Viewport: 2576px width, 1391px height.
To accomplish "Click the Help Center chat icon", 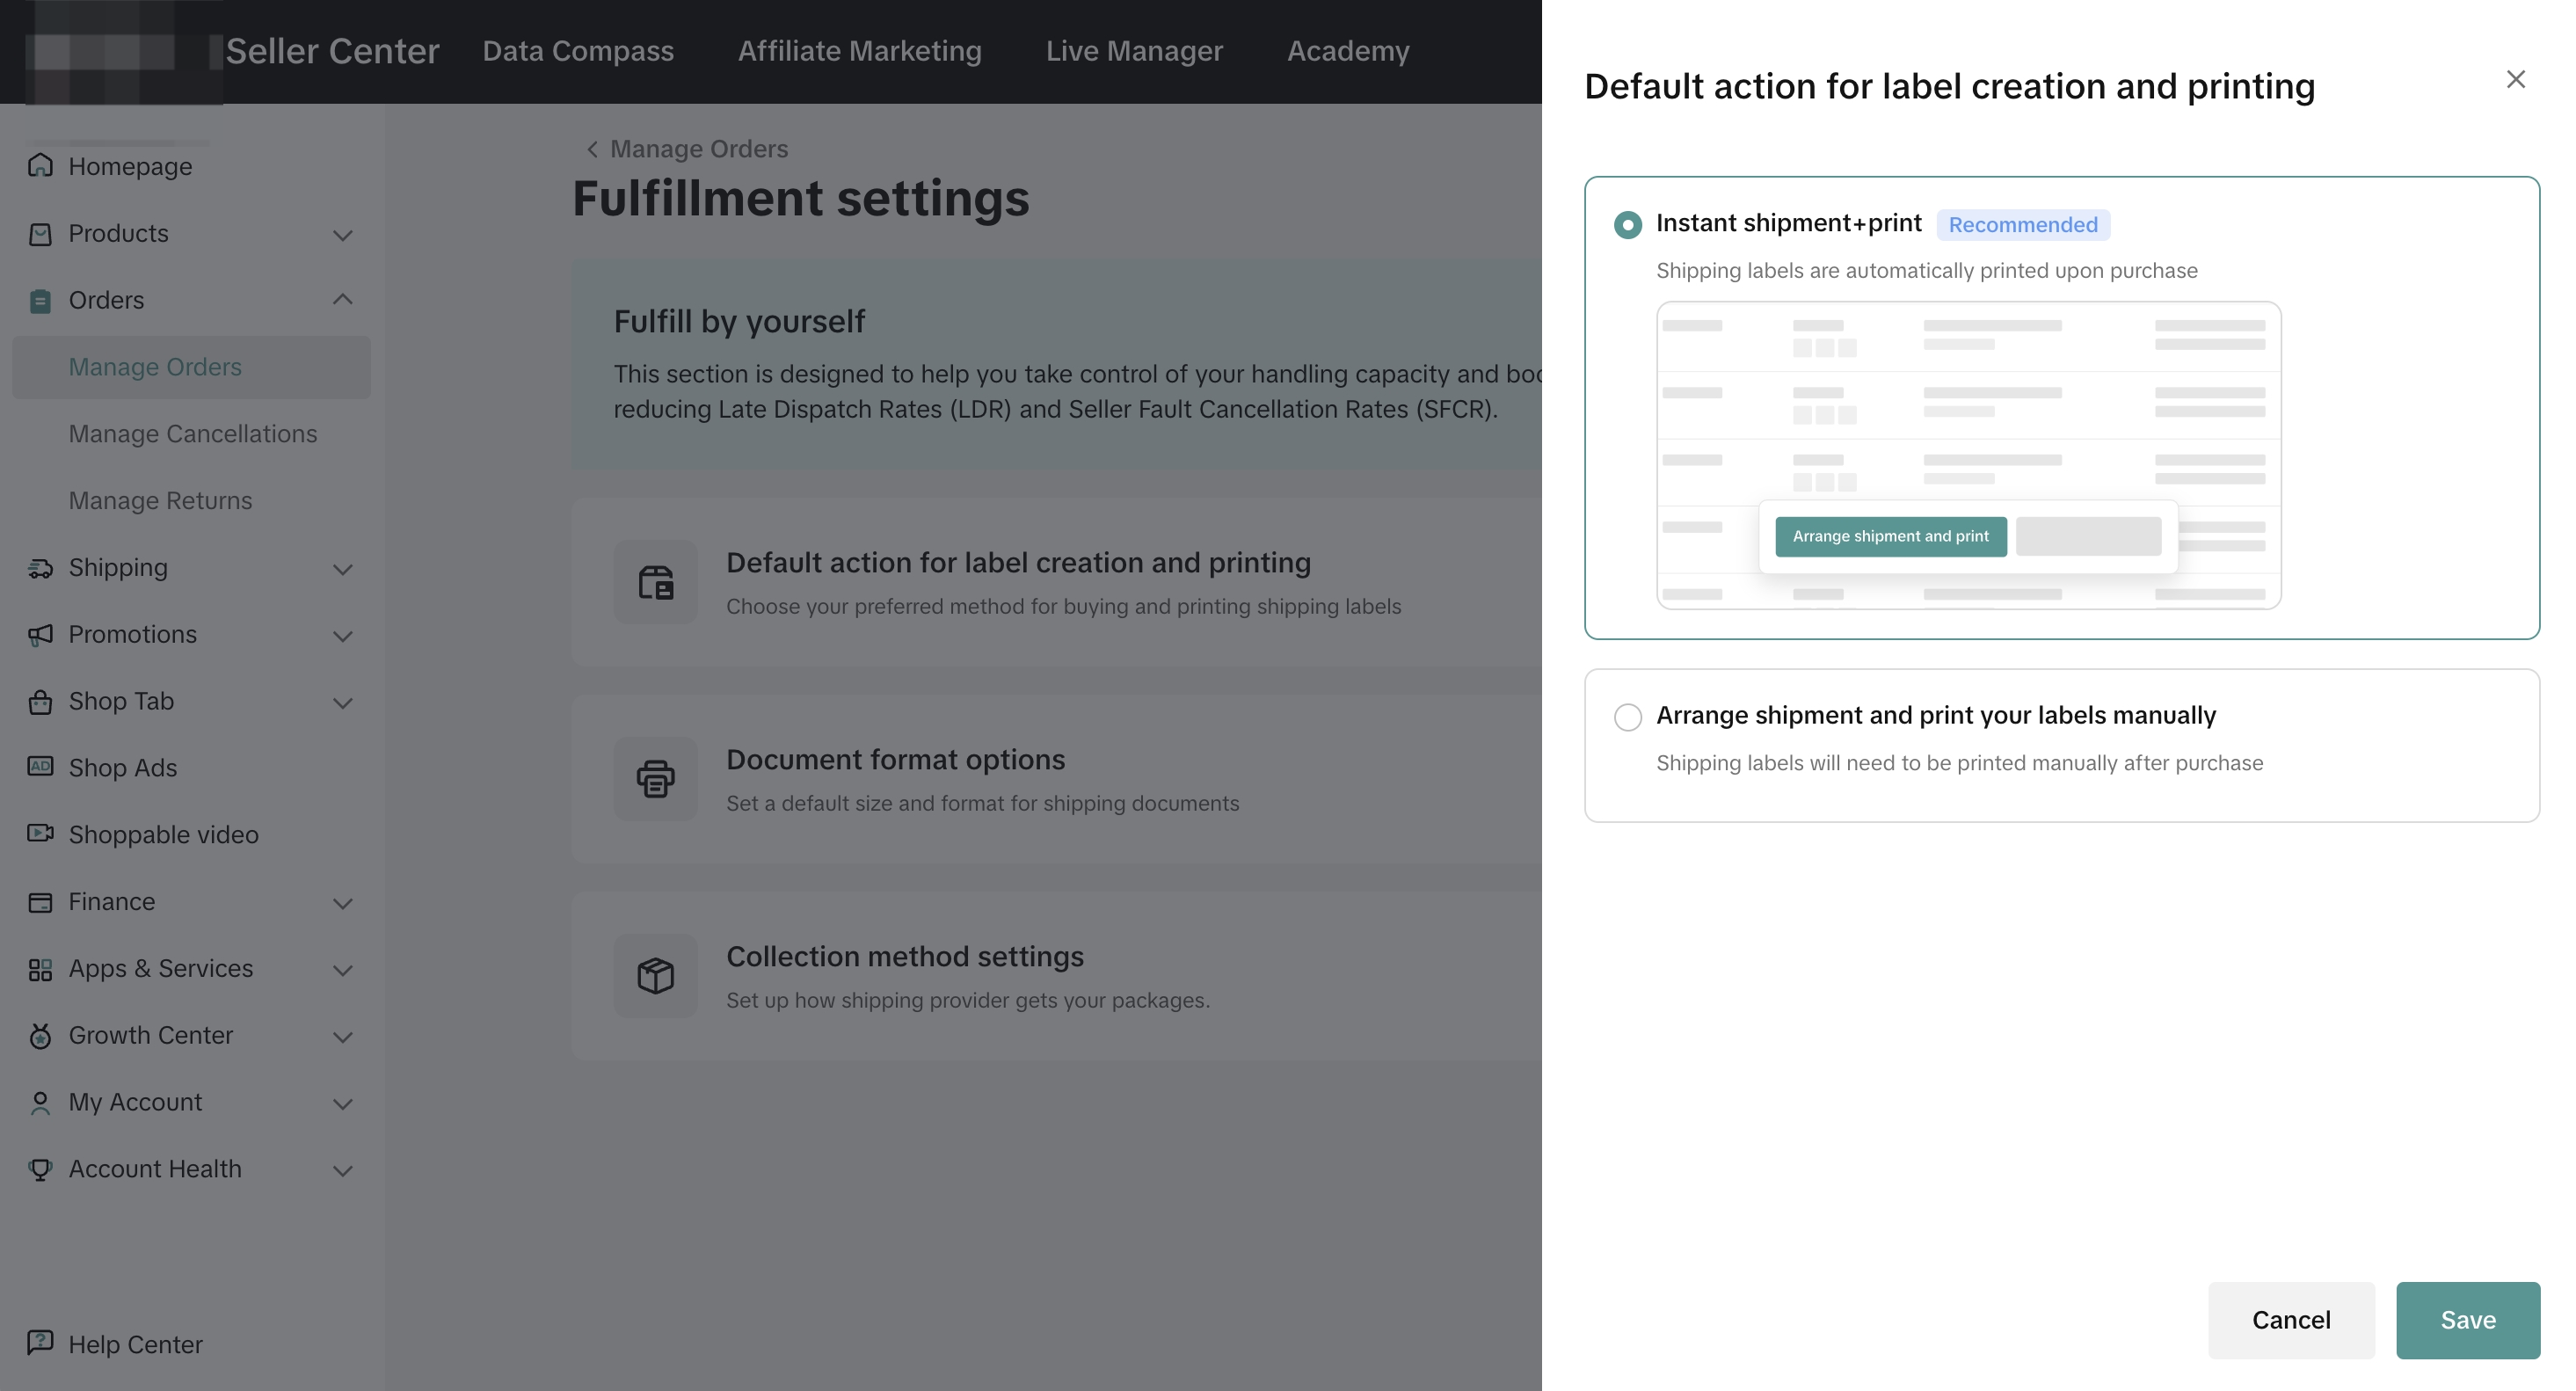I will coord(40,1342).
